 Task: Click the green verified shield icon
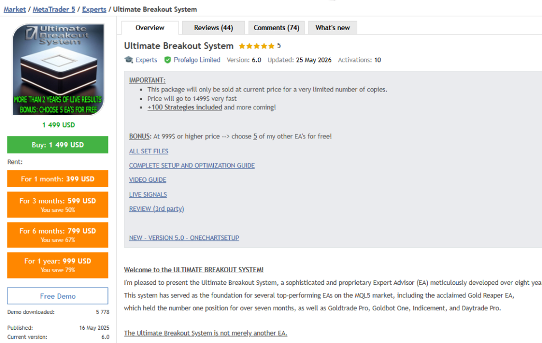[168, 60]
